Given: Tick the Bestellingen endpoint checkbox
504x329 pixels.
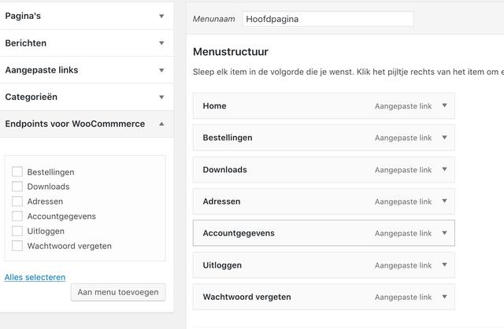Looking at the screenshot, I should pos(17,172).
